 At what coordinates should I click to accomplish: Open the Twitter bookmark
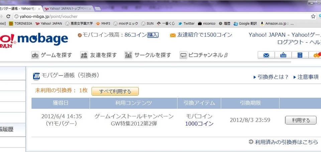(x=186, y=23)
